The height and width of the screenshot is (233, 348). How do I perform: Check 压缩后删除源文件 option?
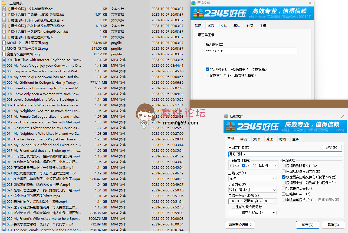tap(284, 166)
